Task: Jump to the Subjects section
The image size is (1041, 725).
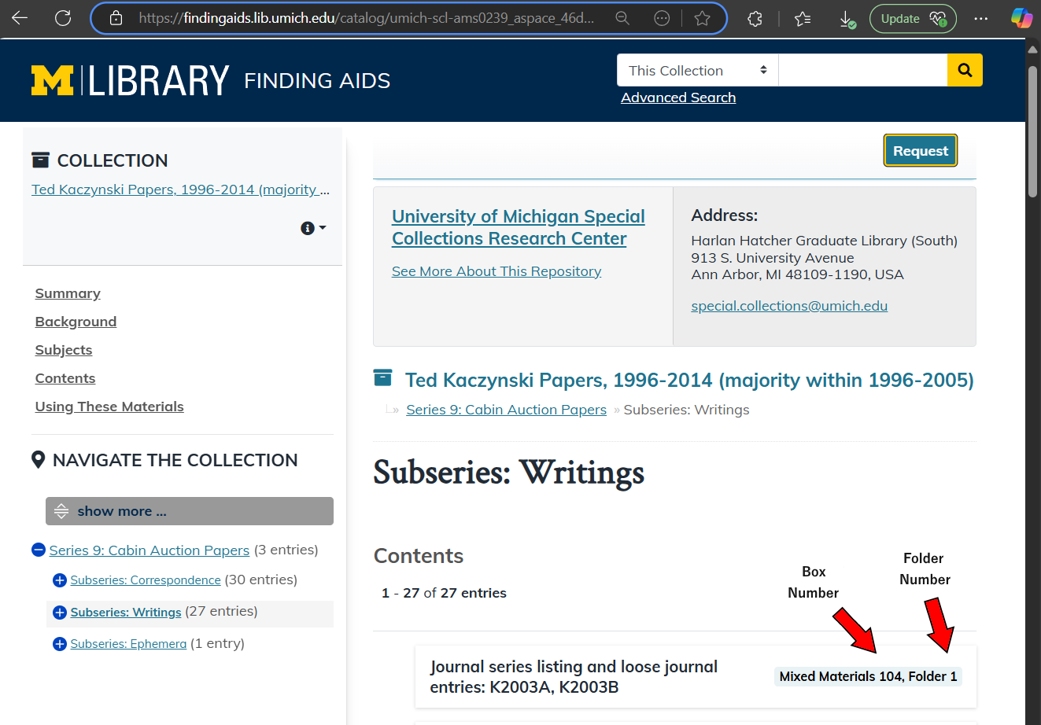Action: pyautogui.click(x=64, y=350)
